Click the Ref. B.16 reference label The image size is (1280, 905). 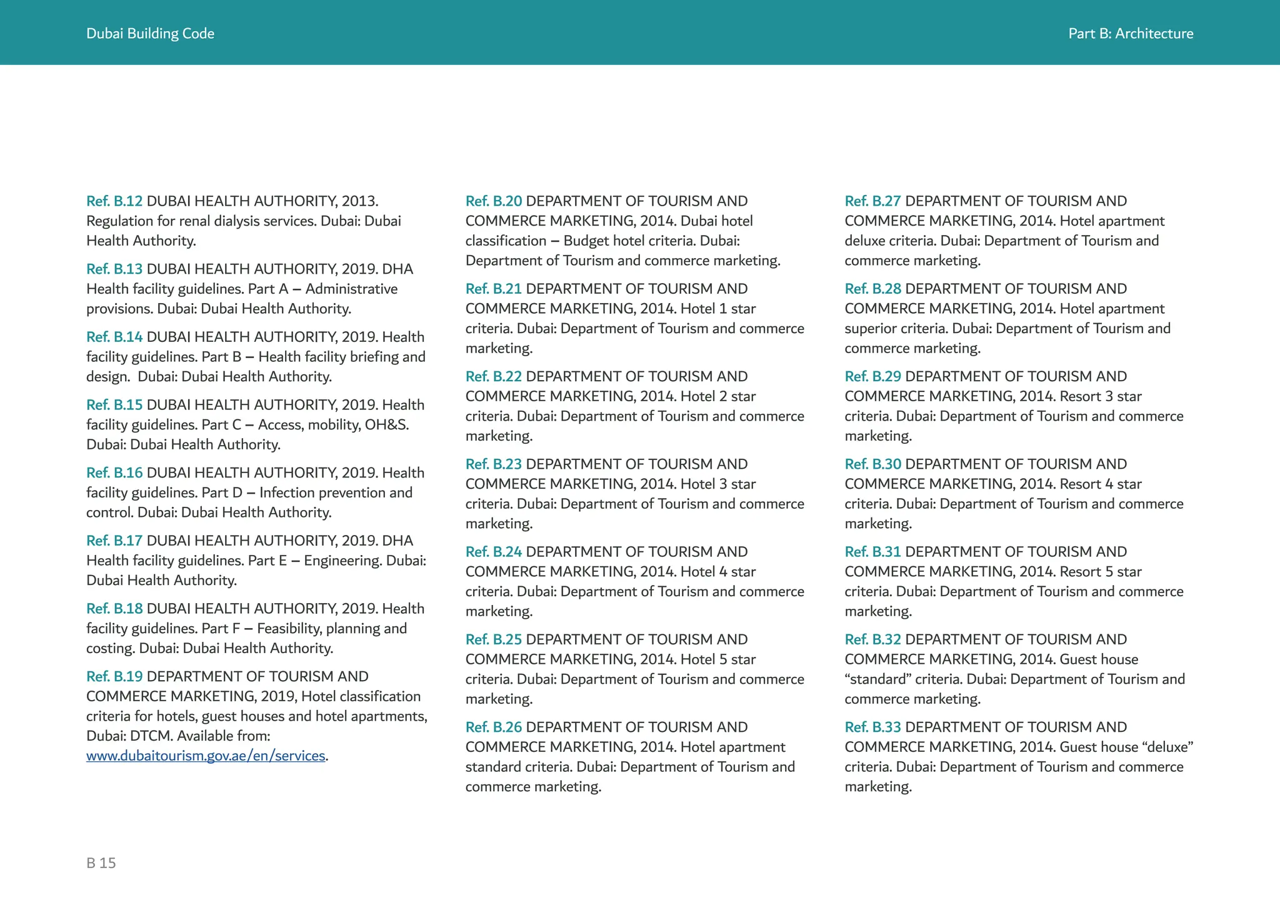coord(114,473)
